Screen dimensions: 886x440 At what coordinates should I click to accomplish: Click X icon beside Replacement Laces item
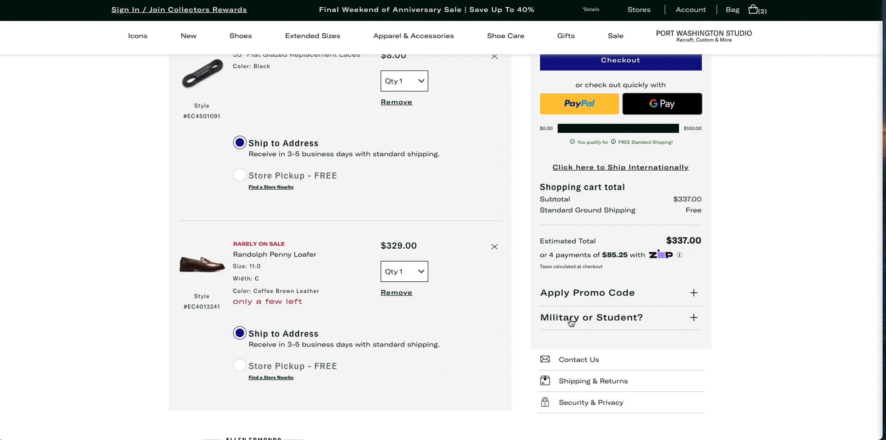(x=494, y=57)
